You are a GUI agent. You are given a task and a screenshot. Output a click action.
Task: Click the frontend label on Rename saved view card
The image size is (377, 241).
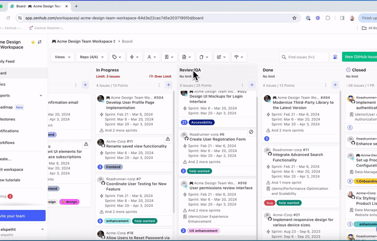pyautogui.click(x=113, y=167)
